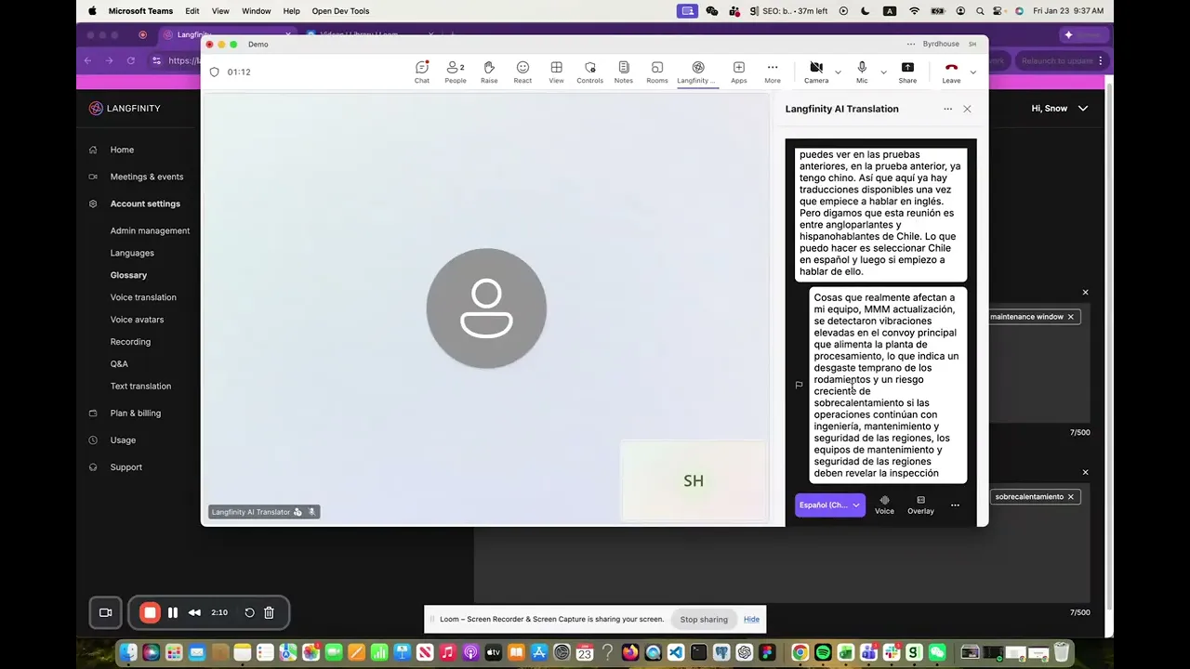
Task: Open Plan & billing page
Action: (x=135, y=413)
